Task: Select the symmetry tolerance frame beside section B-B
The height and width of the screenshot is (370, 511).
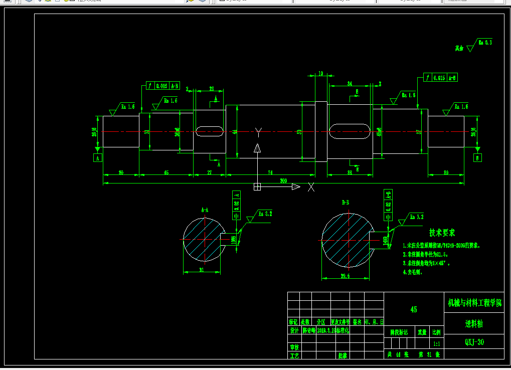Action: [x=388, y=205]
